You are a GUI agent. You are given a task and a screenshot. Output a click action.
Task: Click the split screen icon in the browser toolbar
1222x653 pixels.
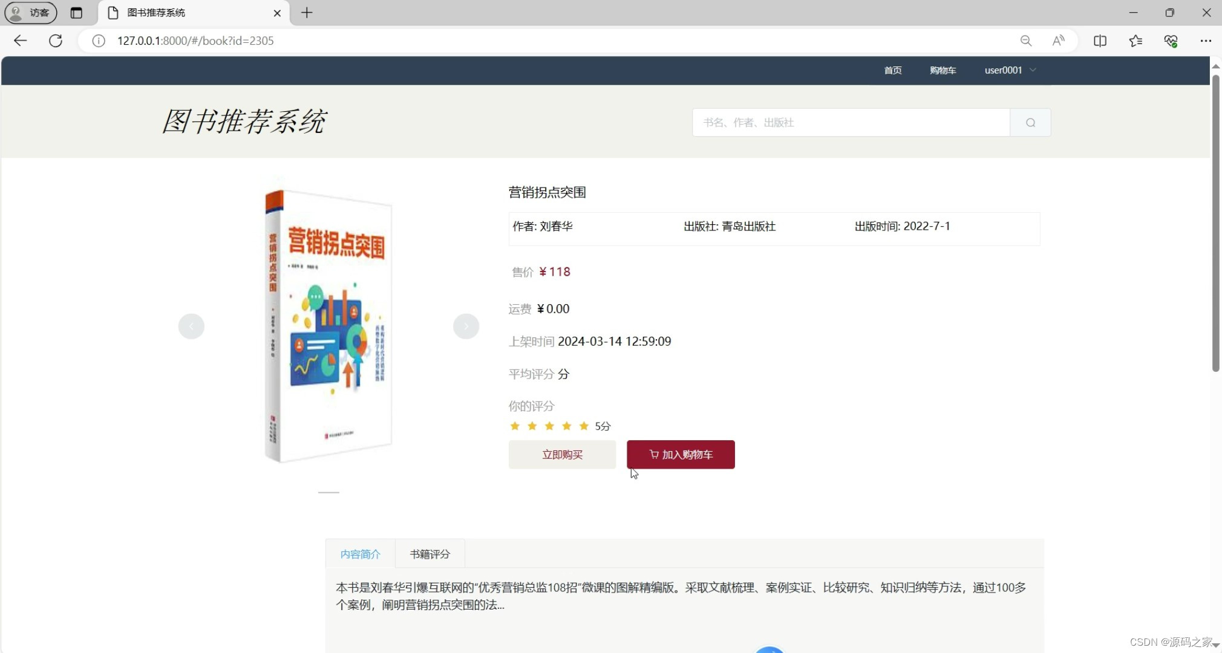tap(1100, 41)
